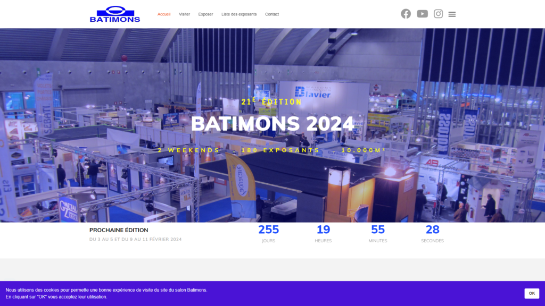Viewport: 545px width, 306px height.
Task: Open the Batimons Facebook page icon
Action: (x=406, y=14)
